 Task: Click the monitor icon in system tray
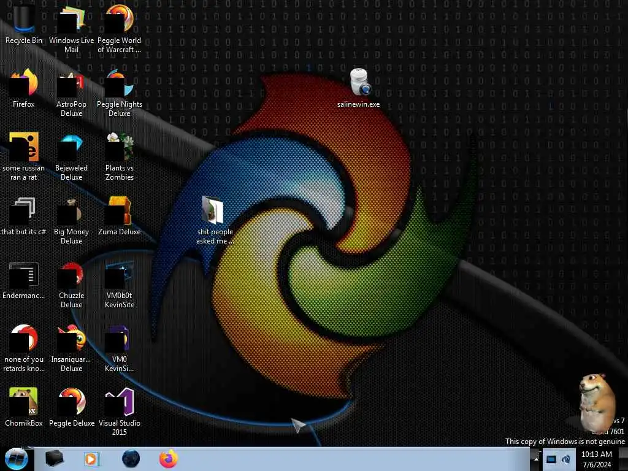click(551, 459)
